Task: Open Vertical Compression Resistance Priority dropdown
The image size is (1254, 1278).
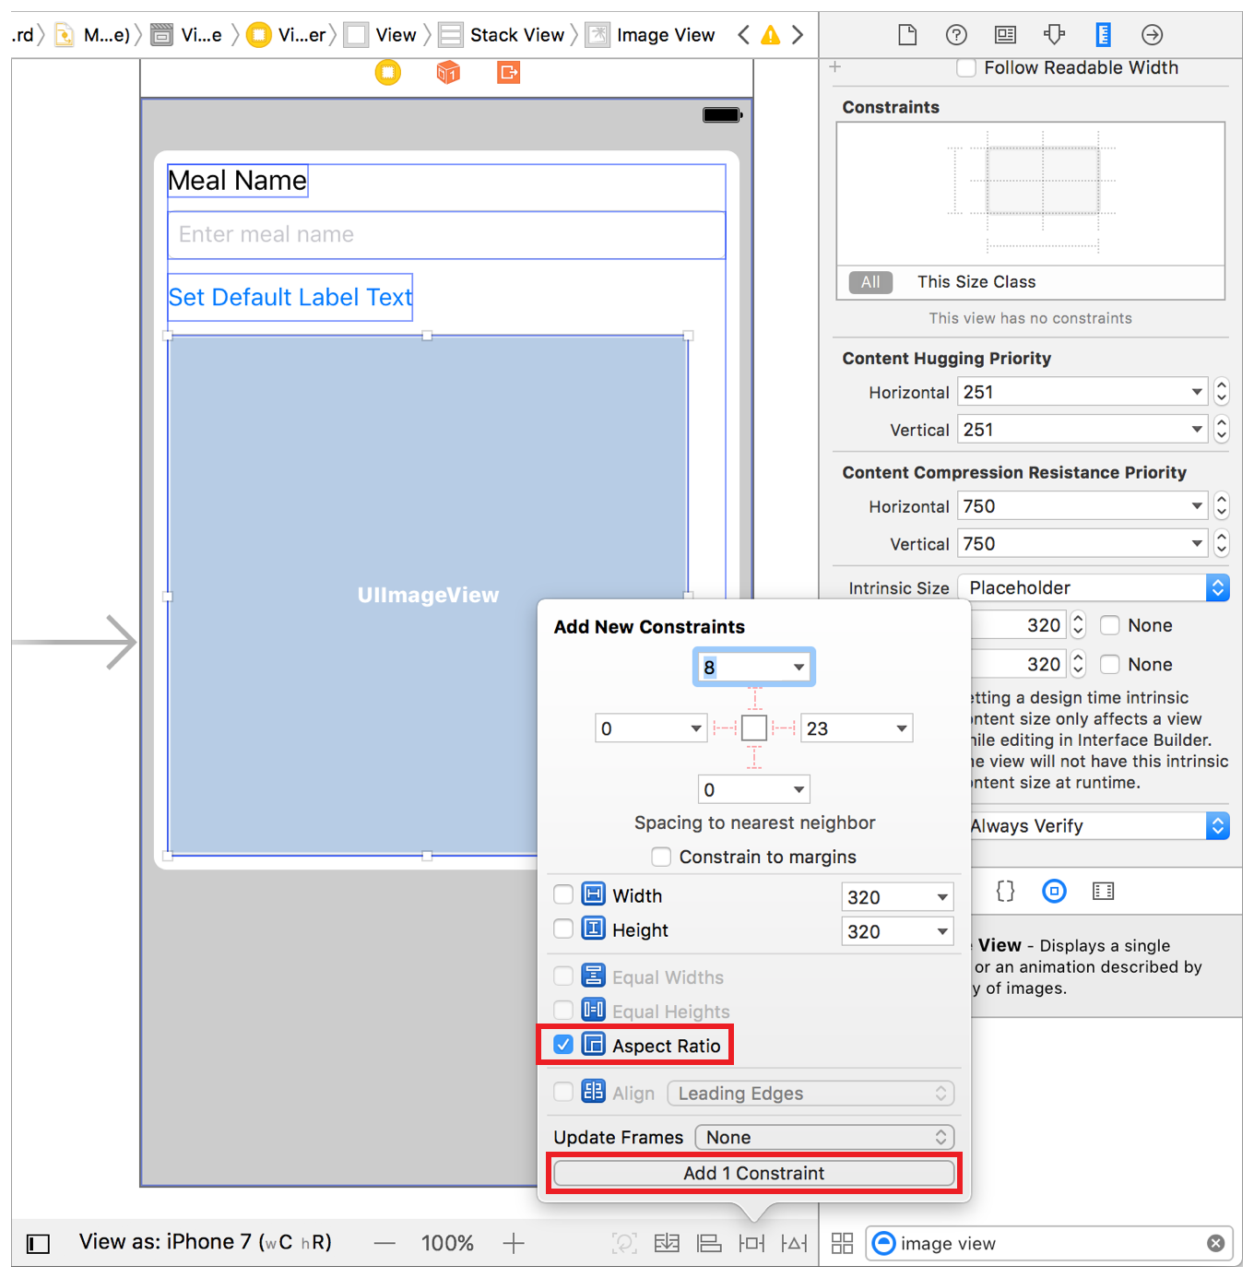Action: 1196,544
